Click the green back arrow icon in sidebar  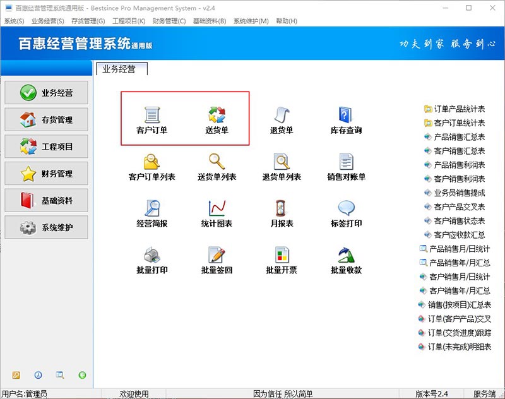coord(82,375)
